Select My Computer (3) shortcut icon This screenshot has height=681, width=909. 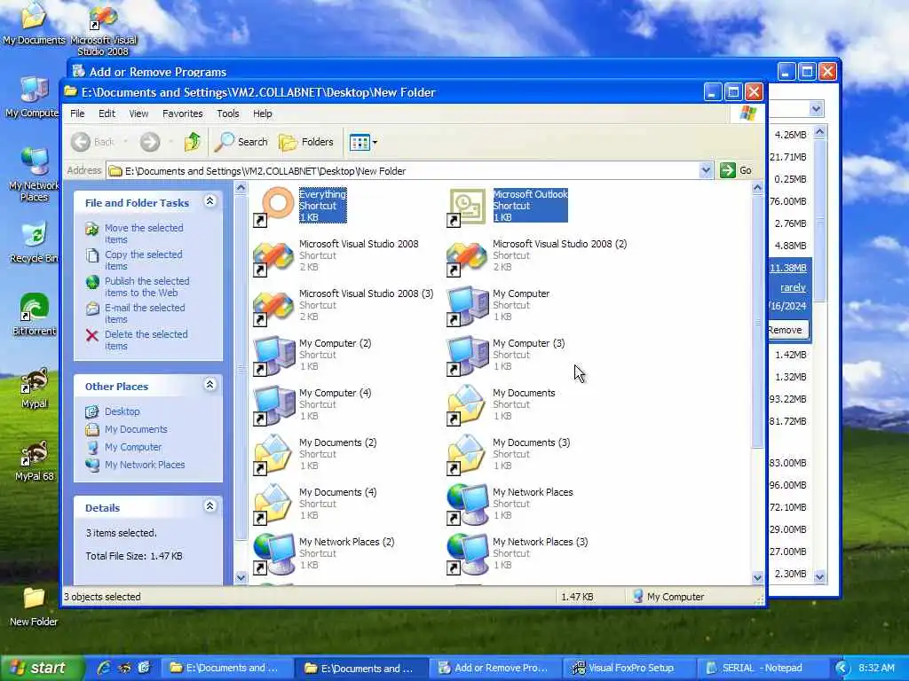point(467,356)
